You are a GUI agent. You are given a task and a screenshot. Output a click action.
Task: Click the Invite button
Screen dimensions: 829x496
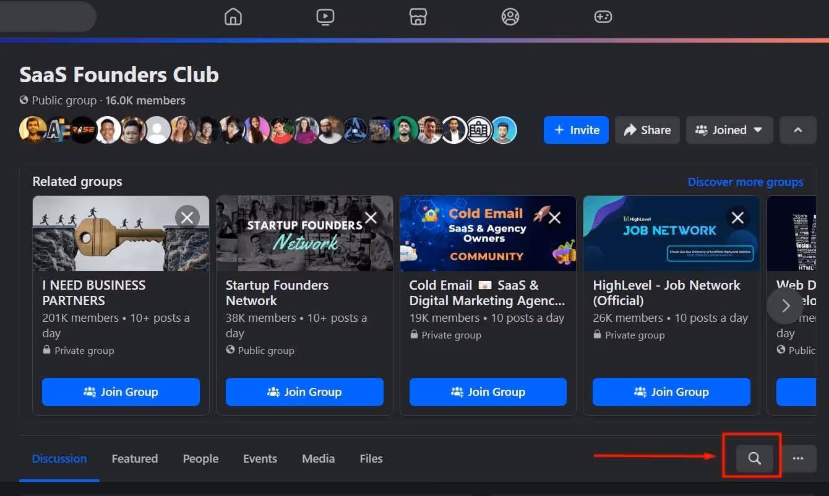point(576,130)
